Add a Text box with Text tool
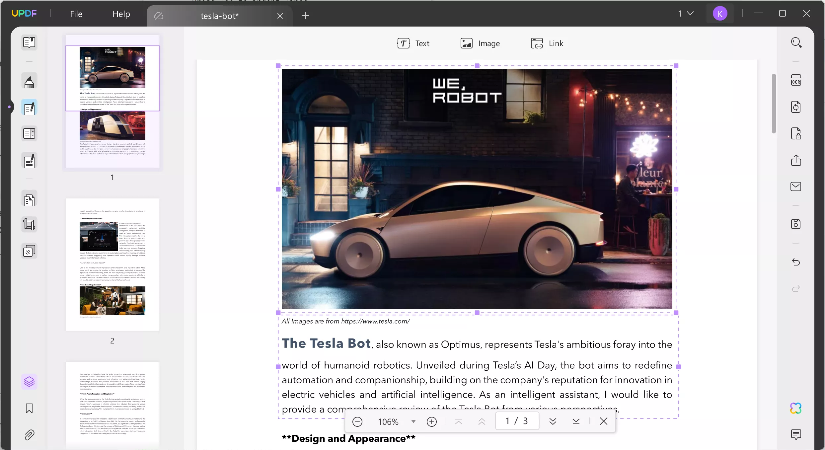Image resolution: width=825 pixels, height=450 pixels. pyautogui.click(x=413, y=43)
